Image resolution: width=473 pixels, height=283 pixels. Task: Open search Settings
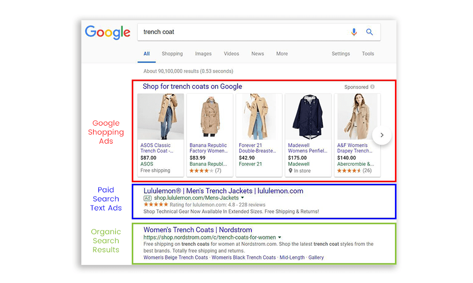pos(341,54)
